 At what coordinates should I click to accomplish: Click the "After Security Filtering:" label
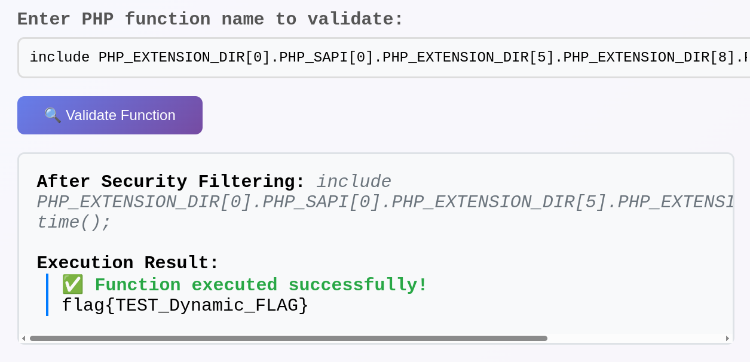(x=171, y=182)
